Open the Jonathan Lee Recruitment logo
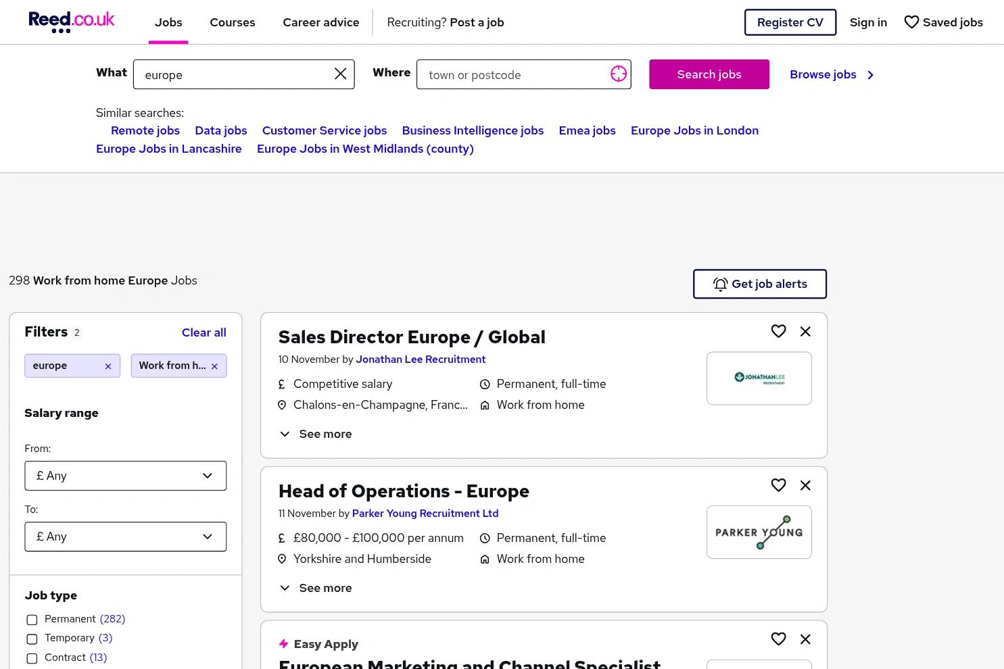Viewport: 1004px width, 669px height. [x=759, y=378]
